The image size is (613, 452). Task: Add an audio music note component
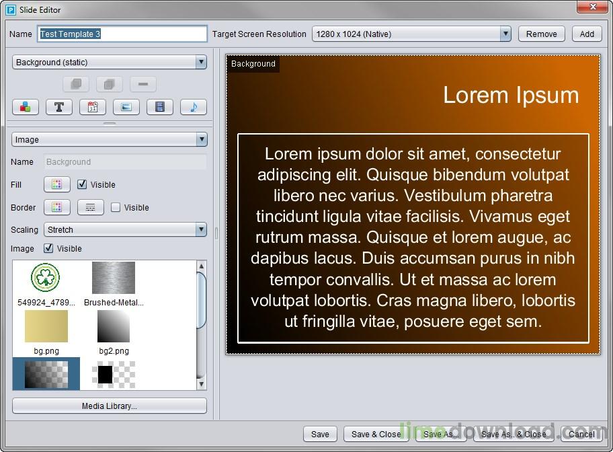tap(194, 107)
